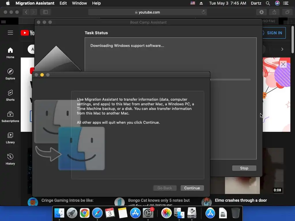Show Safari tab overview button
295x221 pixels.
pos(287,12)
